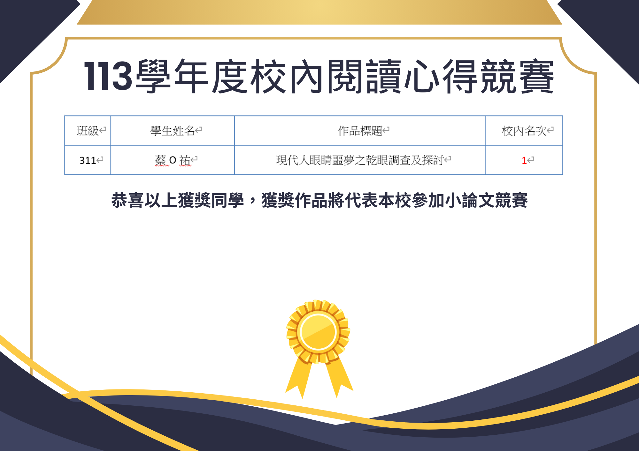Click the paragraph mark after 作品標題

pyautogui.click(x=386, y=130)
